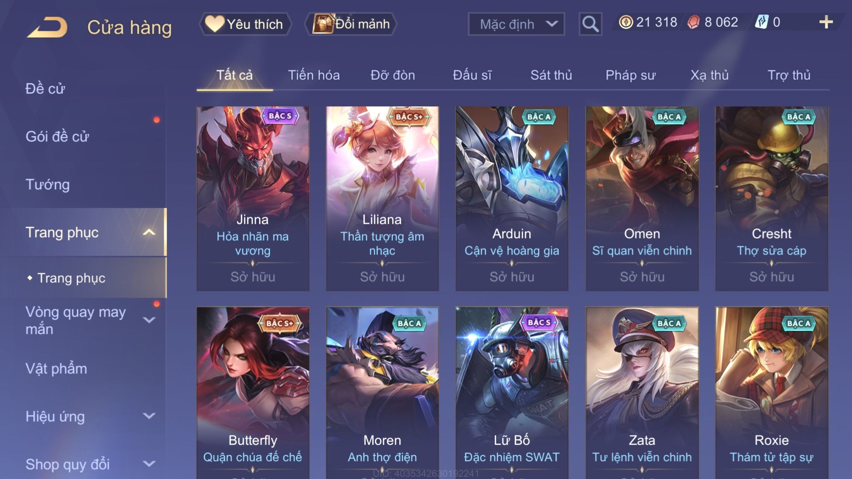The height and width of the screenshot is (479, 852).
Task: Switch to the Pháp sư tab
Action: coord(631,75)
